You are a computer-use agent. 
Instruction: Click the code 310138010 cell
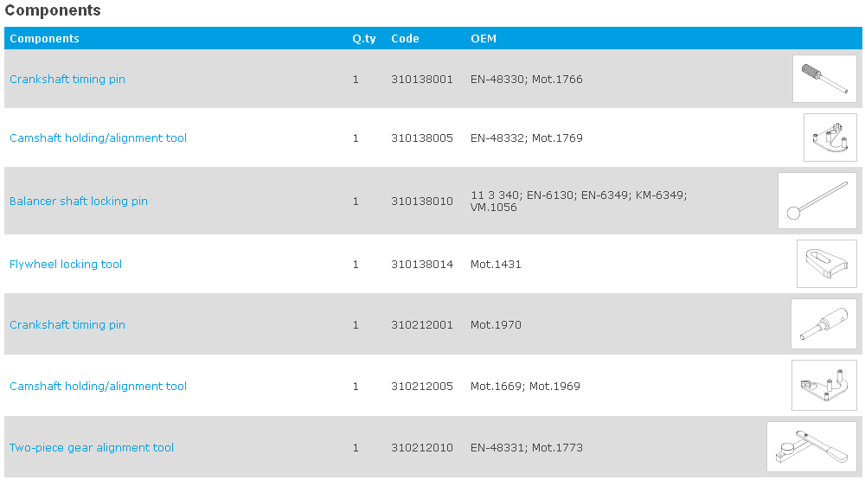coord(422,202)
